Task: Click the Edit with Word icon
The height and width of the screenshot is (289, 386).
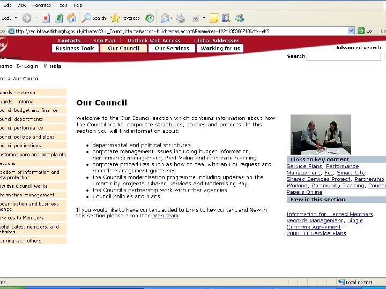Action: (195, 18)
